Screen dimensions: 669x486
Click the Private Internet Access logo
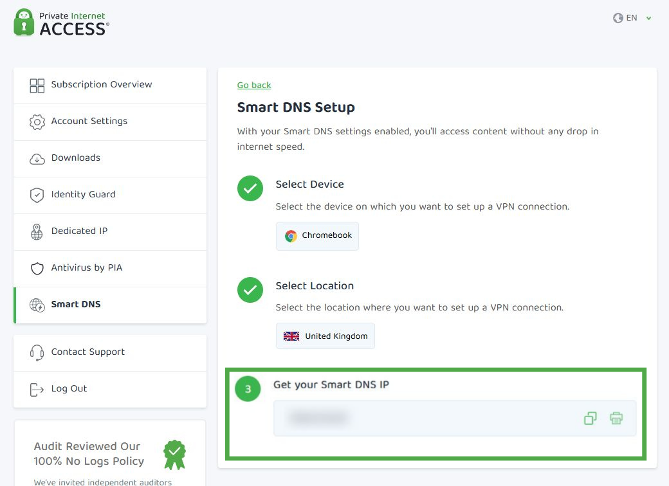click(x=62, y=22)
